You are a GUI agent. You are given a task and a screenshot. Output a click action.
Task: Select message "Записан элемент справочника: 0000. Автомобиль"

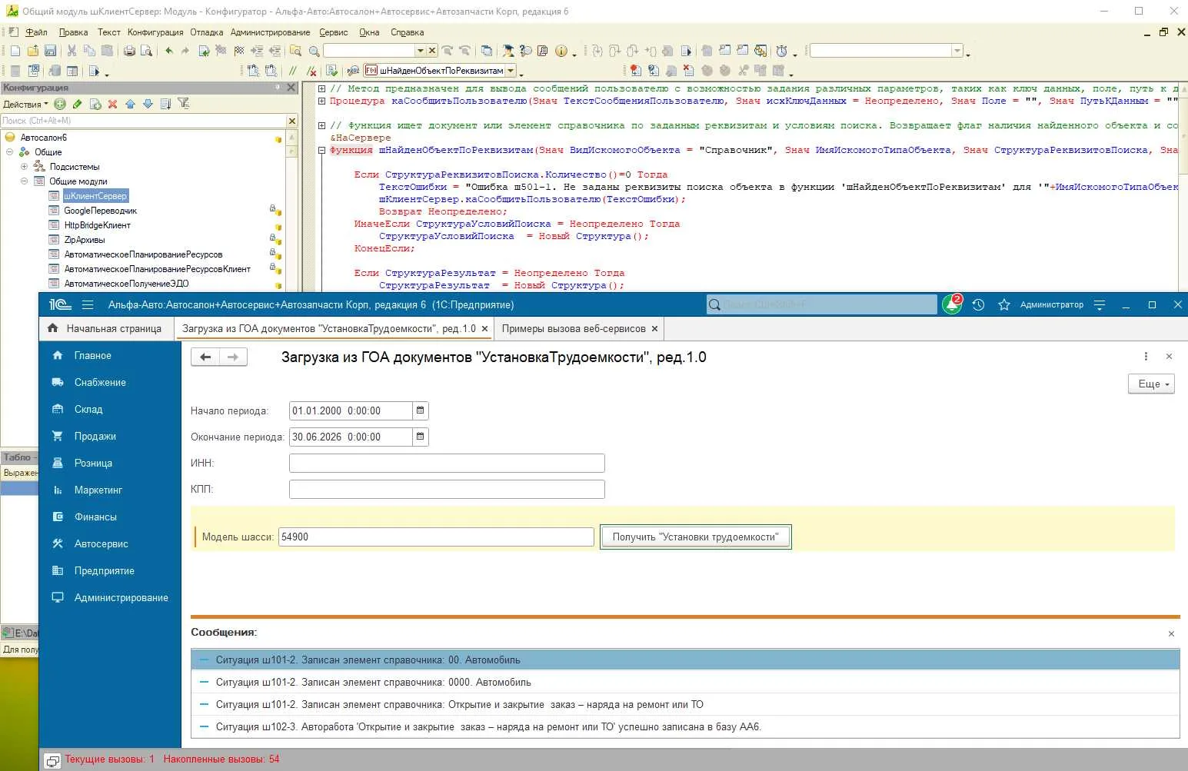pyautogui.click(x=685, y=682)
